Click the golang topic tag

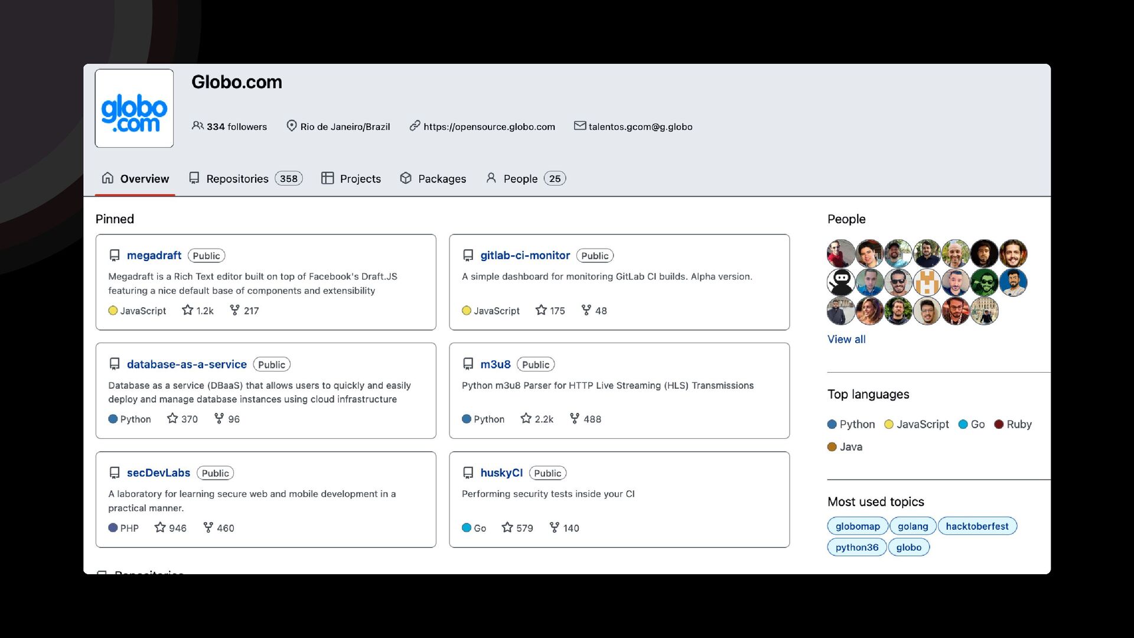point(913,526)
